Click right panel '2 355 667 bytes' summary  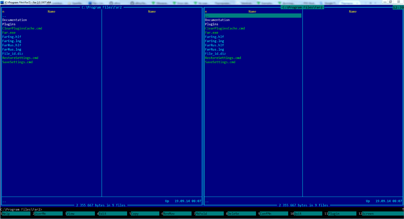pyautogui.click(x=304, y=205)
